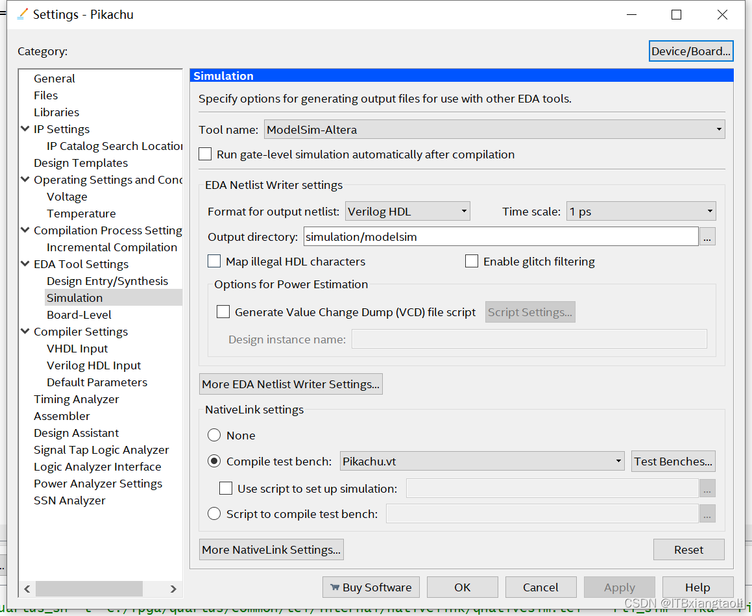Collapse the IP Settings tree node

tap(25, 129)
